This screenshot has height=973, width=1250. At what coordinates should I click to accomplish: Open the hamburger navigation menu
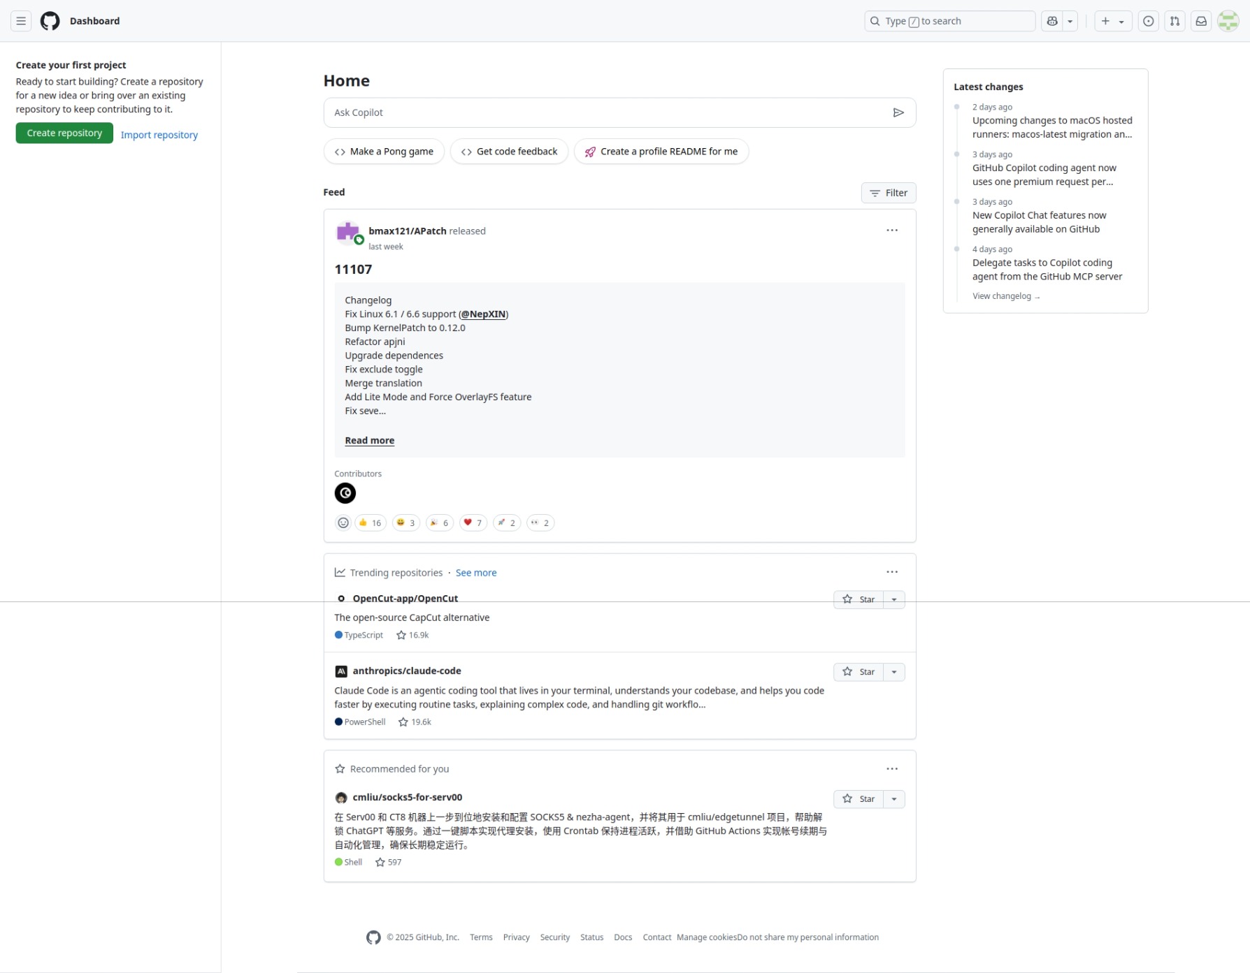click(21, 21)
